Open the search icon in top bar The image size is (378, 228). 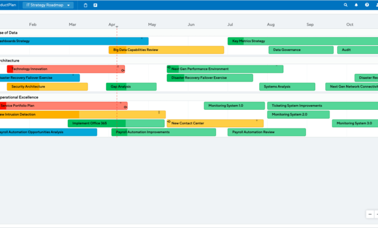tap(346, 5)
